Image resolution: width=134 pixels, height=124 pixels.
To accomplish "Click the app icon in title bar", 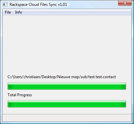I will (5, 5).
